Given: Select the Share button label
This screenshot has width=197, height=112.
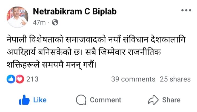Looking at the screenshot, I should [x=171, y=100].
